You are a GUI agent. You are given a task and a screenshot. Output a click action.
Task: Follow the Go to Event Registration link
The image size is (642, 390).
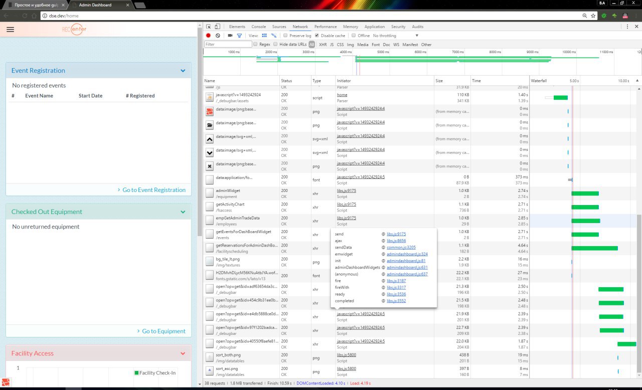[154, 190]
